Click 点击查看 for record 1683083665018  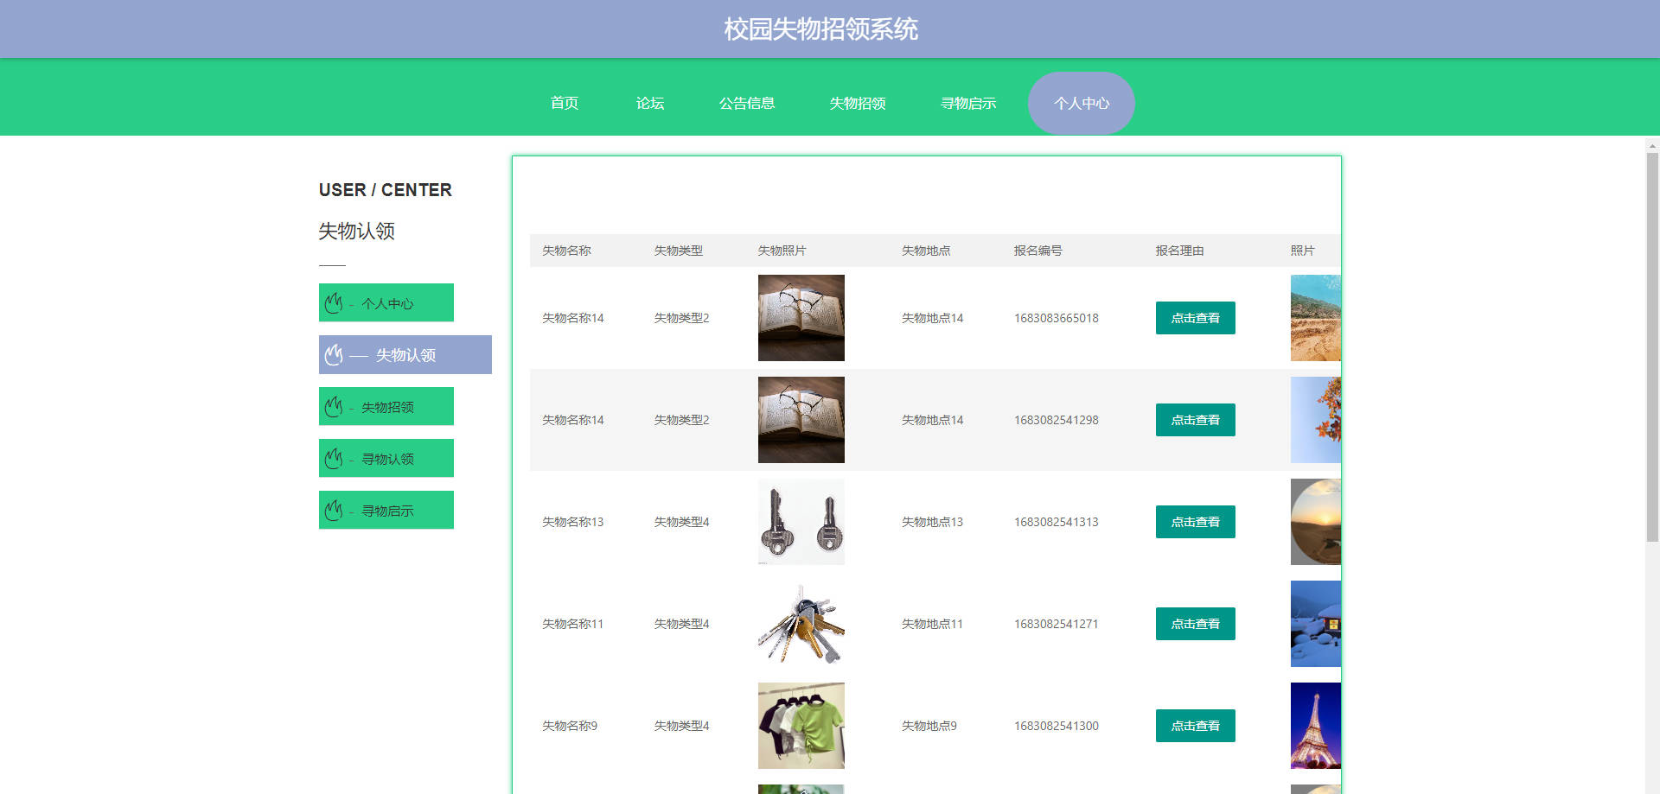1196,318
